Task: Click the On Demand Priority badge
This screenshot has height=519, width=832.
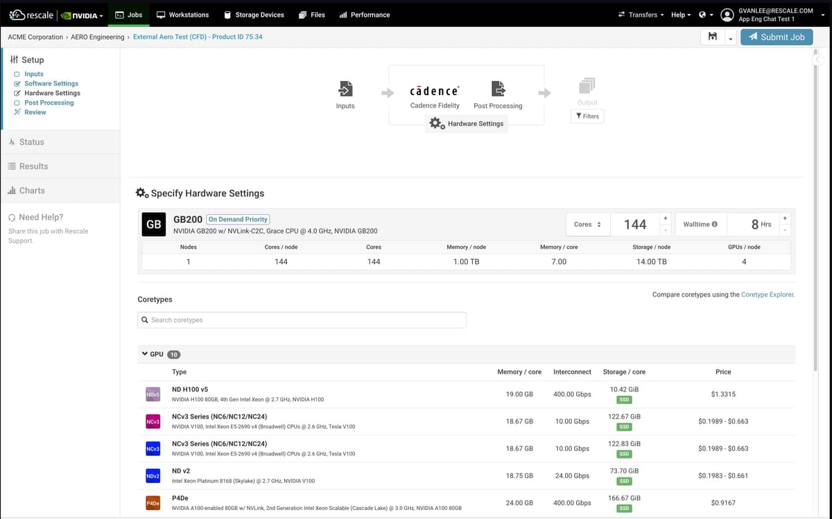Action: pyautogui.click(x=238, y=219)
